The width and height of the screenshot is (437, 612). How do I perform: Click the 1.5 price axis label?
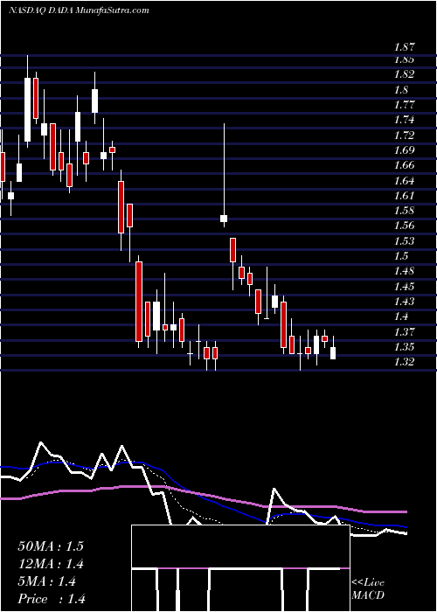pos(401,256)
